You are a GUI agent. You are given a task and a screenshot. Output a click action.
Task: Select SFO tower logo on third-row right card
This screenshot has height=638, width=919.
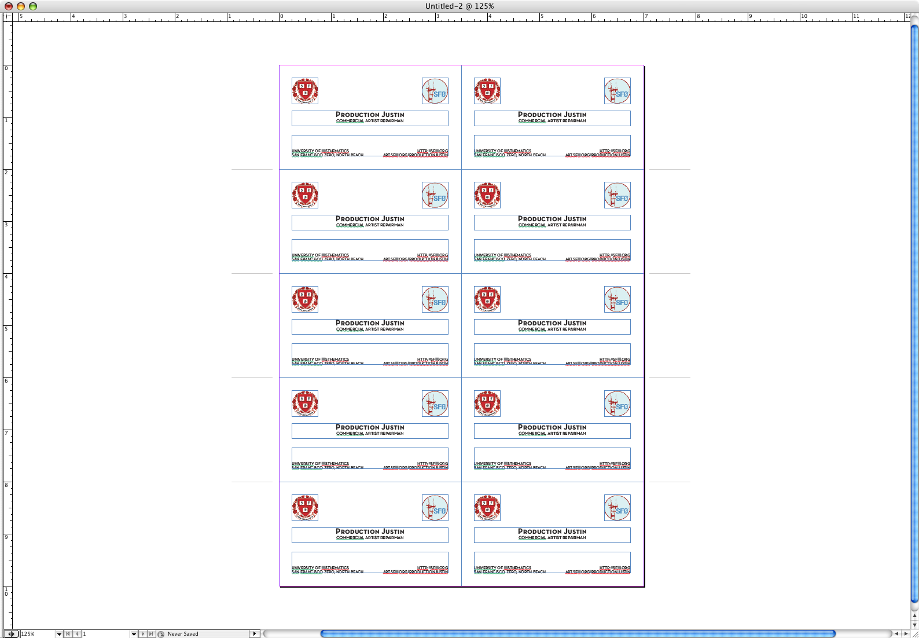[x=617, y=299]
